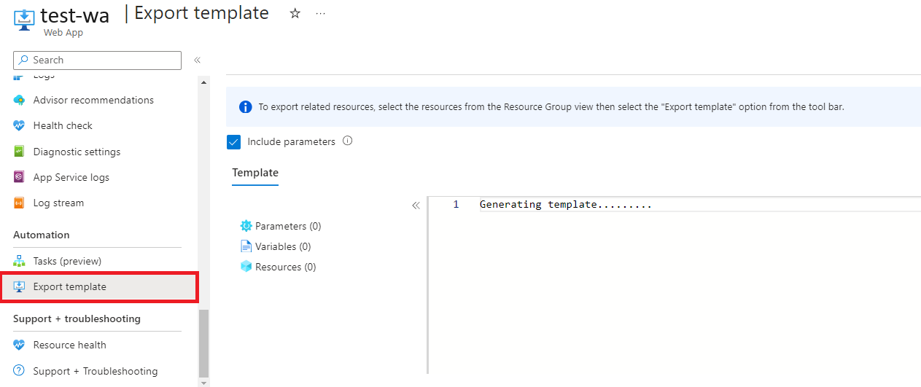921x387 pixels.
Task: Click the Include parameters label
Action: point(291,142)
